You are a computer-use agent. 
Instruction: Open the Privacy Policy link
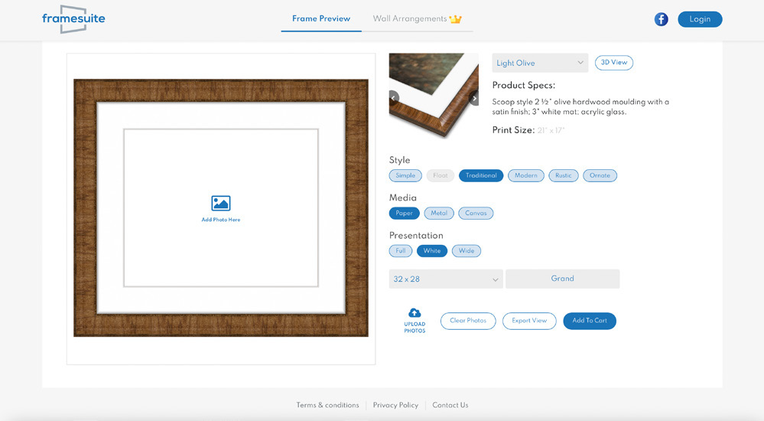pos(395,405)
